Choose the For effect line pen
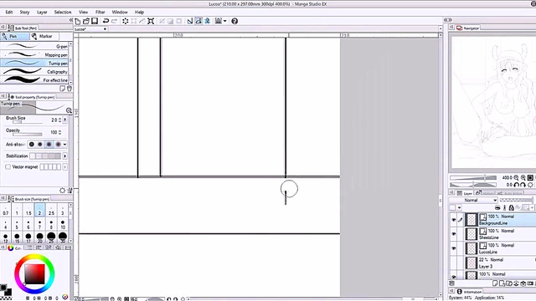The width and height of the screenshot is (536, 301). [34, 80]
